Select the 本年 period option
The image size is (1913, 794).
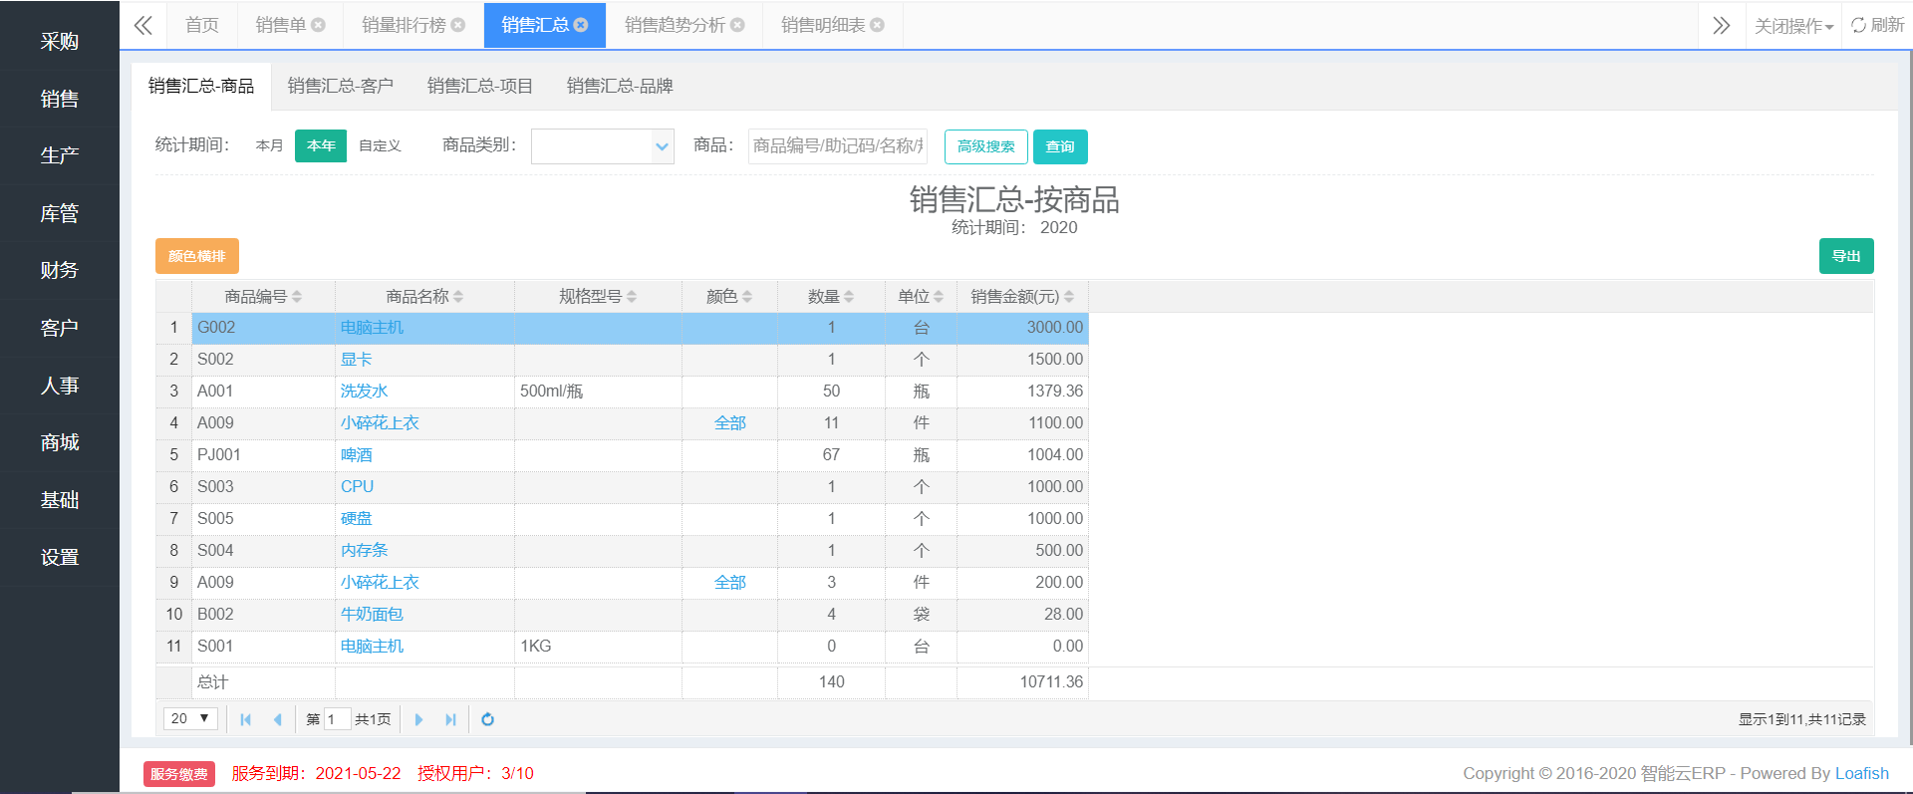tap(321, 145)
